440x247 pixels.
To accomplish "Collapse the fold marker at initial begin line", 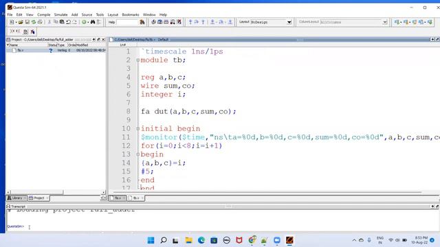I will click(x=137, y=128).
